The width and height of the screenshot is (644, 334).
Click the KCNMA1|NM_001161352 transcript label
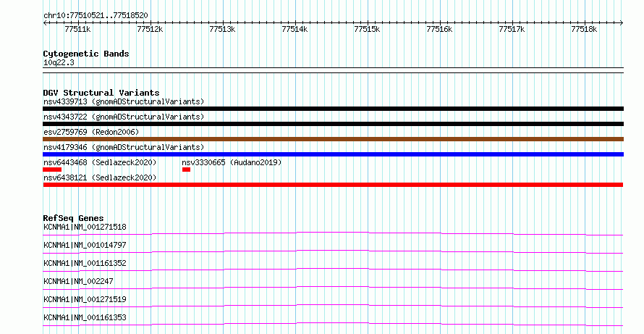(x=85, y=263)
